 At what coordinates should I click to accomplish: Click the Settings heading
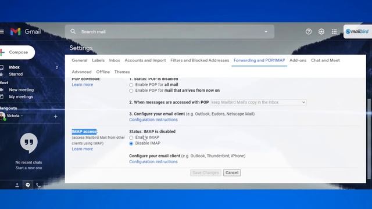pyautogui.click(x=81, y=48)
